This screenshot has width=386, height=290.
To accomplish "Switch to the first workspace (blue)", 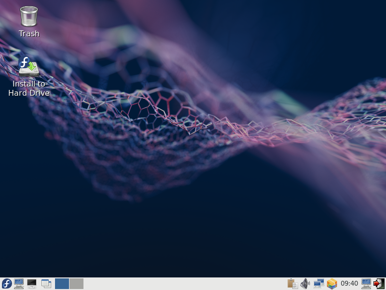I will (62, 284).
